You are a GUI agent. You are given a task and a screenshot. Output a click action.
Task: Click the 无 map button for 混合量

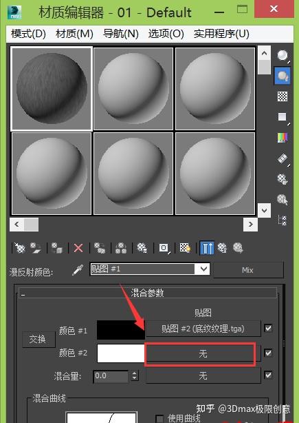(x=203, y=375)
